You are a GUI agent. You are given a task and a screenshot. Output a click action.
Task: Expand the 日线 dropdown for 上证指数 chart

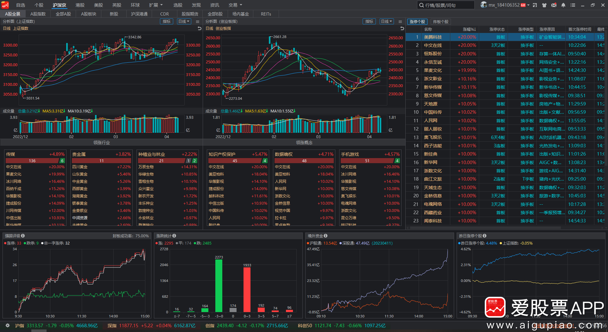click(x=184, y=22)
